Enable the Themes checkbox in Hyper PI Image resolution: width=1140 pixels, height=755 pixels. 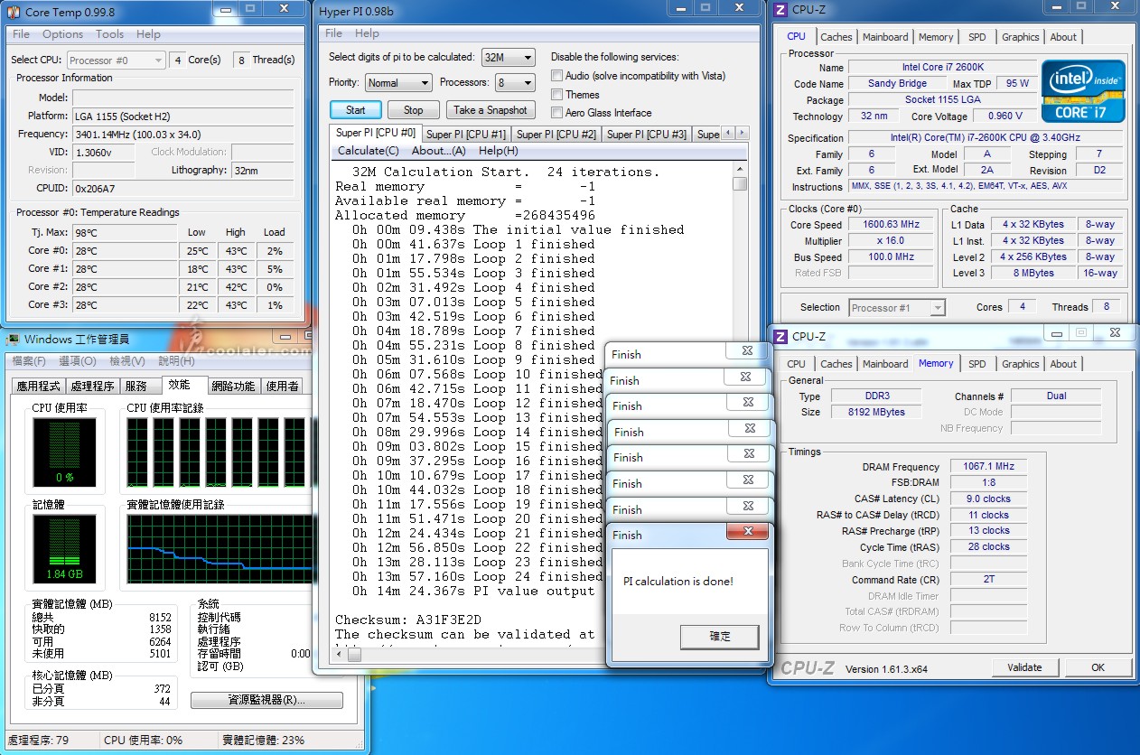(557, 95)
